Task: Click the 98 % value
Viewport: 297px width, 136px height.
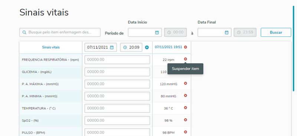Action: tap(169, 120)
